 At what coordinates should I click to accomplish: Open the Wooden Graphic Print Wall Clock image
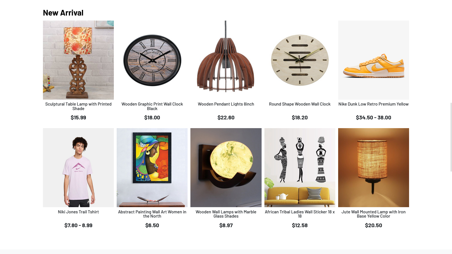coord(152,60)
